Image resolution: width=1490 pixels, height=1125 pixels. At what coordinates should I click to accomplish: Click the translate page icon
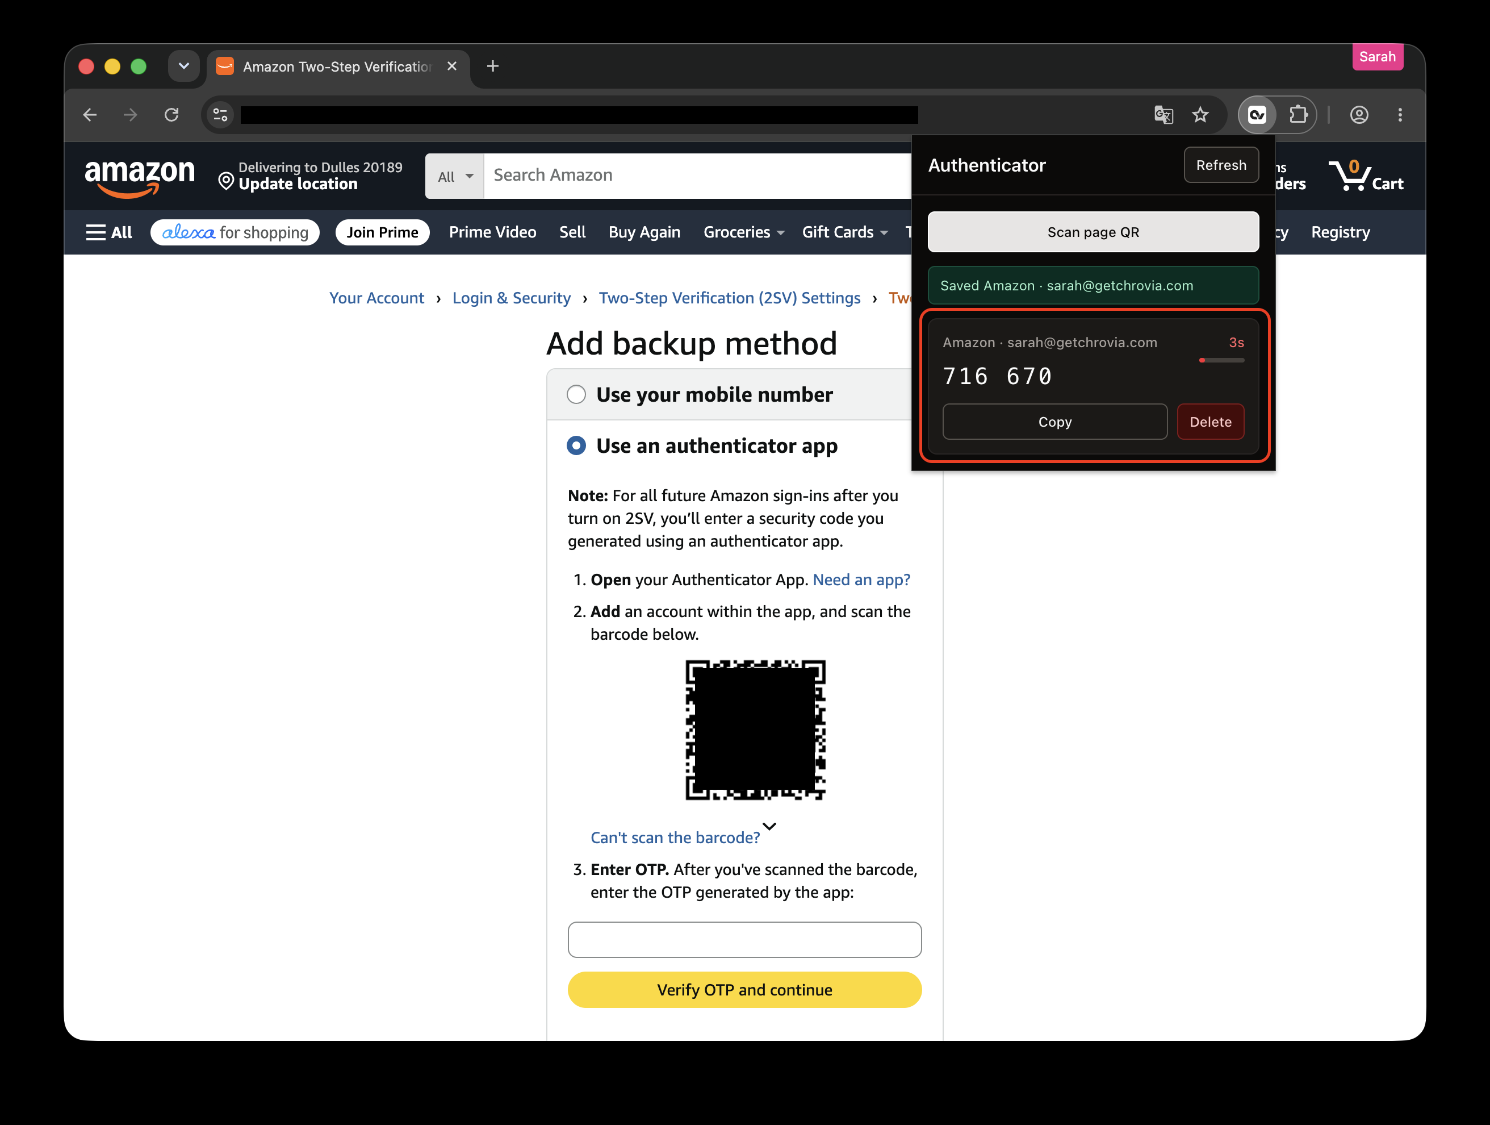[1163, 115]
